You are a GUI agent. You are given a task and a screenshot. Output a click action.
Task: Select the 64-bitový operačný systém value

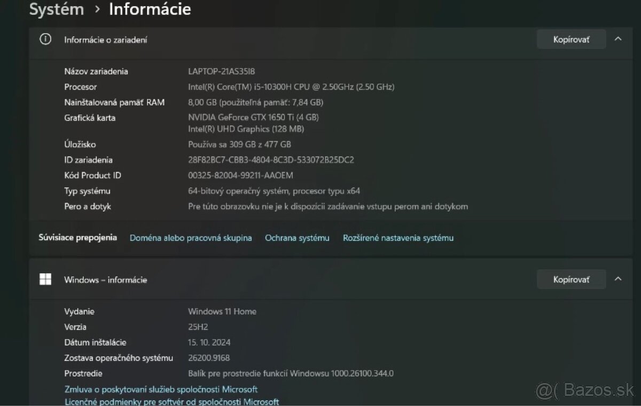point(274,191)
